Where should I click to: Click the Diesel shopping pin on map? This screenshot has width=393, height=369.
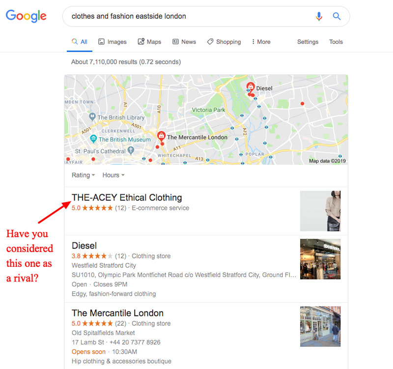(251, 87)
